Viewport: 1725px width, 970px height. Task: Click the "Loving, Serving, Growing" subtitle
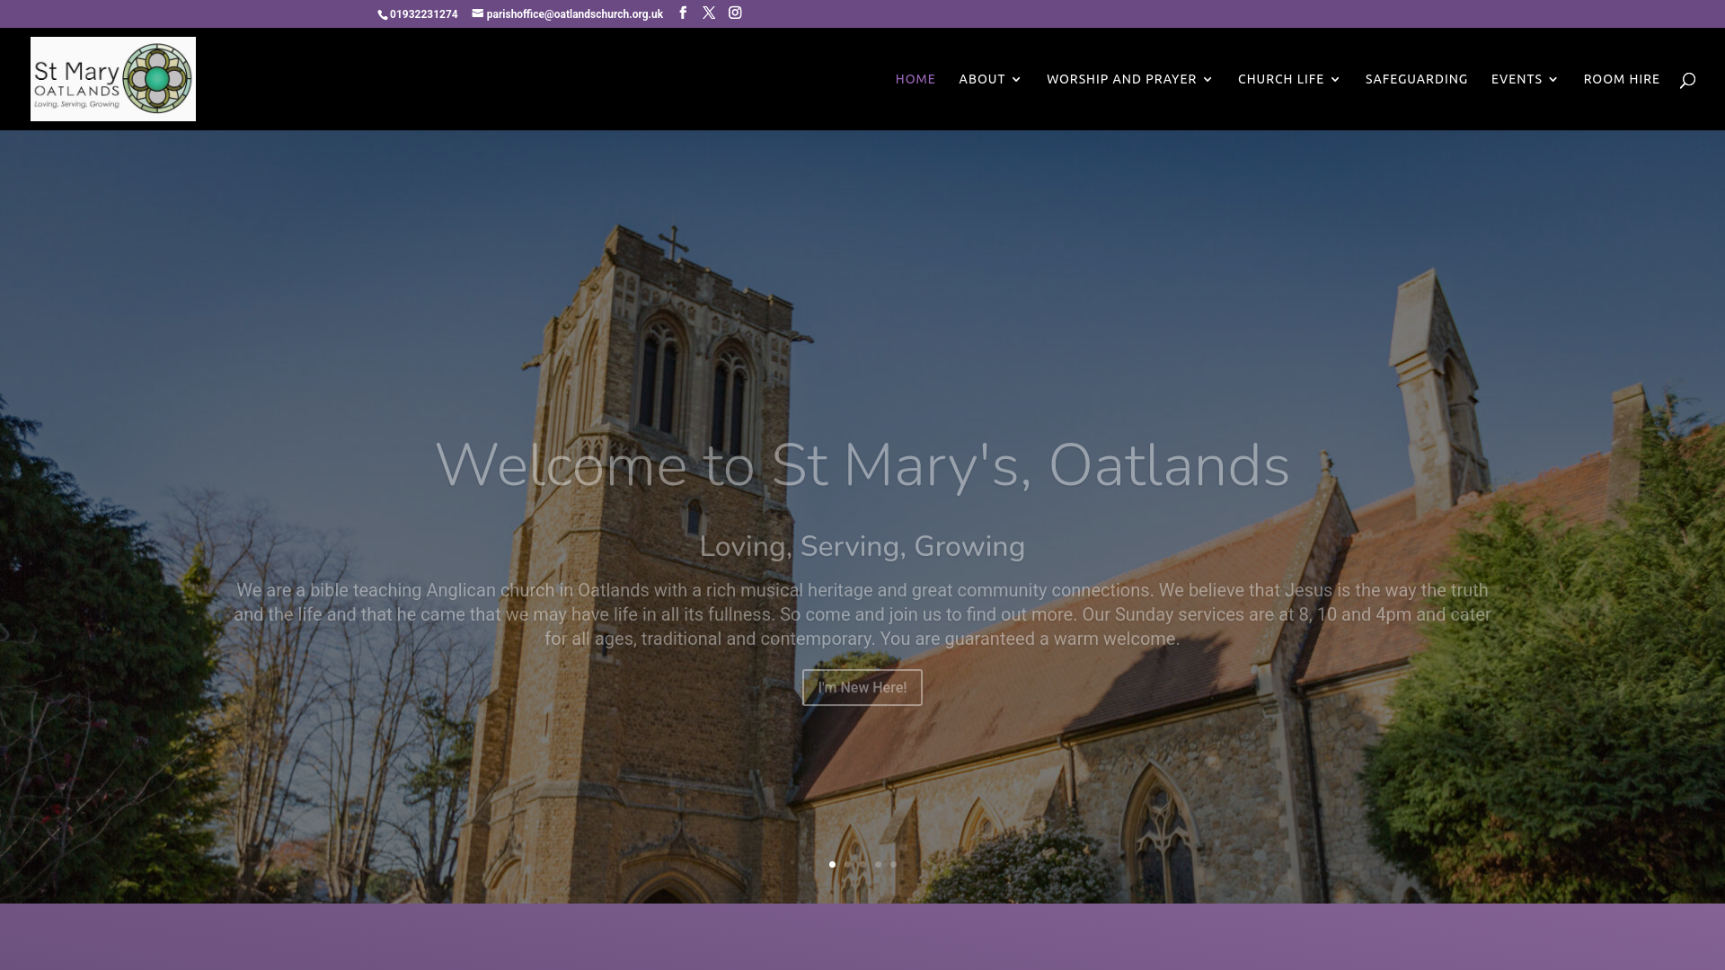(x=862, y=546)
